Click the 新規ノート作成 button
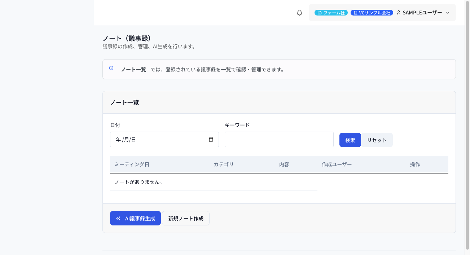 click(185, 218)
